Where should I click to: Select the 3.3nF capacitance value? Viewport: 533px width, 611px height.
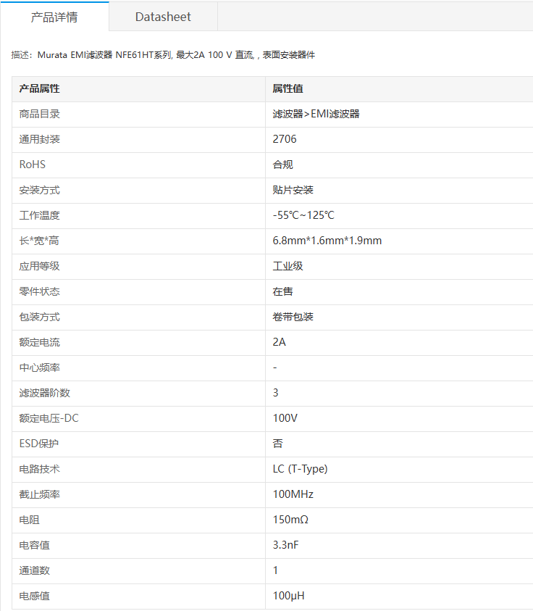tap(285, 545)
